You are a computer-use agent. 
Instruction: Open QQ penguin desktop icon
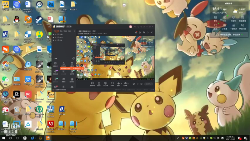coord(17,21)
